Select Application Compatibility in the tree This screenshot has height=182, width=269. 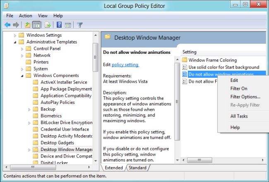click(x=66, y=96)
